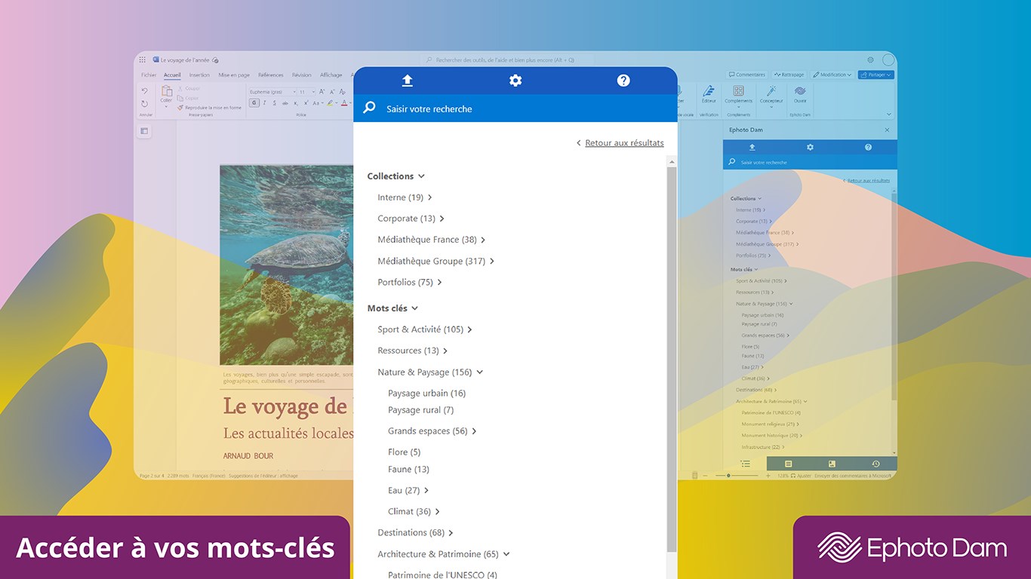Toggle the navigation pane icon left of document
Viewport: 1031px width, 579px height.
[x=144, y=131]
